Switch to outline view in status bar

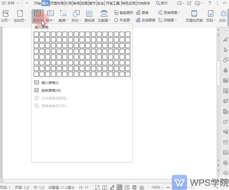(x=127, y=187)
